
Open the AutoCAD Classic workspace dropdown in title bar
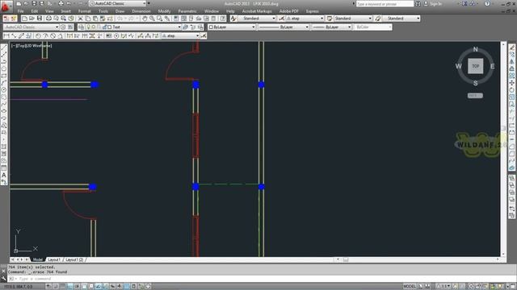click(118, 3)
